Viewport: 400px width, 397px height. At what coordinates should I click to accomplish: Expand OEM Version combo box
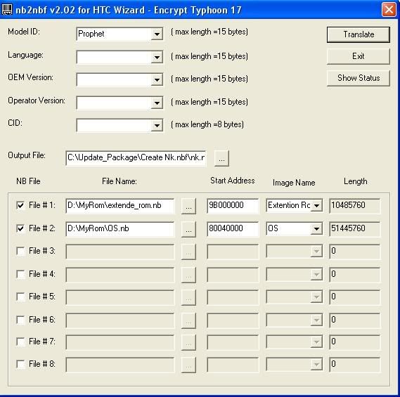click(157, 80)
